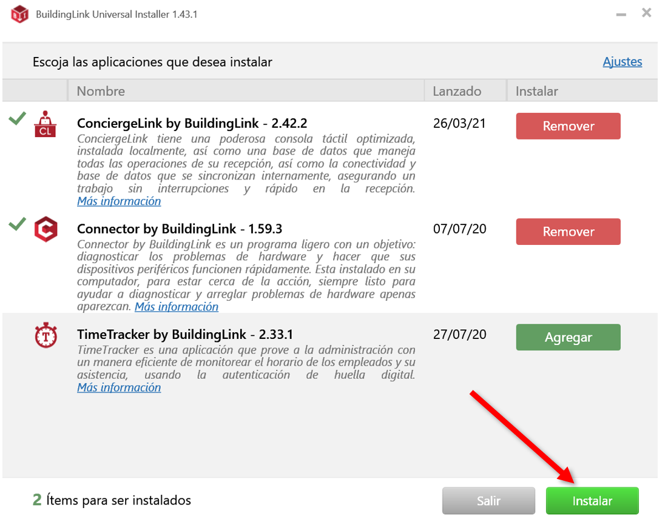Viewport: 665px width, 519px height.
Task: Click the green checkmark beside Connector
Action: (18, 224)
